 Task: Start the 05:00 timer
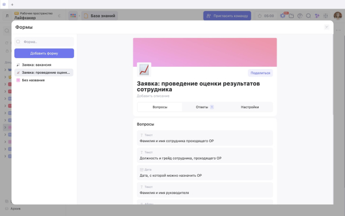point(266,16)
